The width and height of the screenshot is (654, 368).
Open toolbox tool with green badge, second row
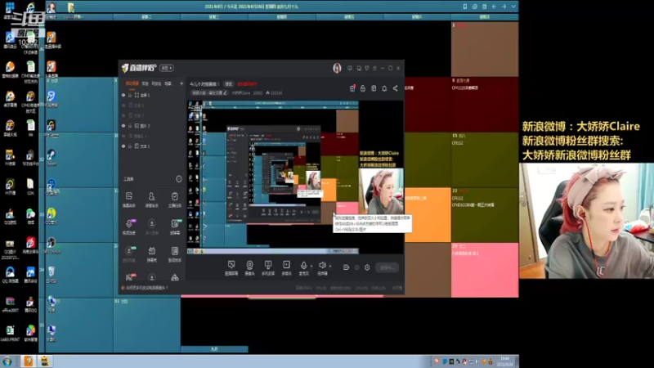174,227
